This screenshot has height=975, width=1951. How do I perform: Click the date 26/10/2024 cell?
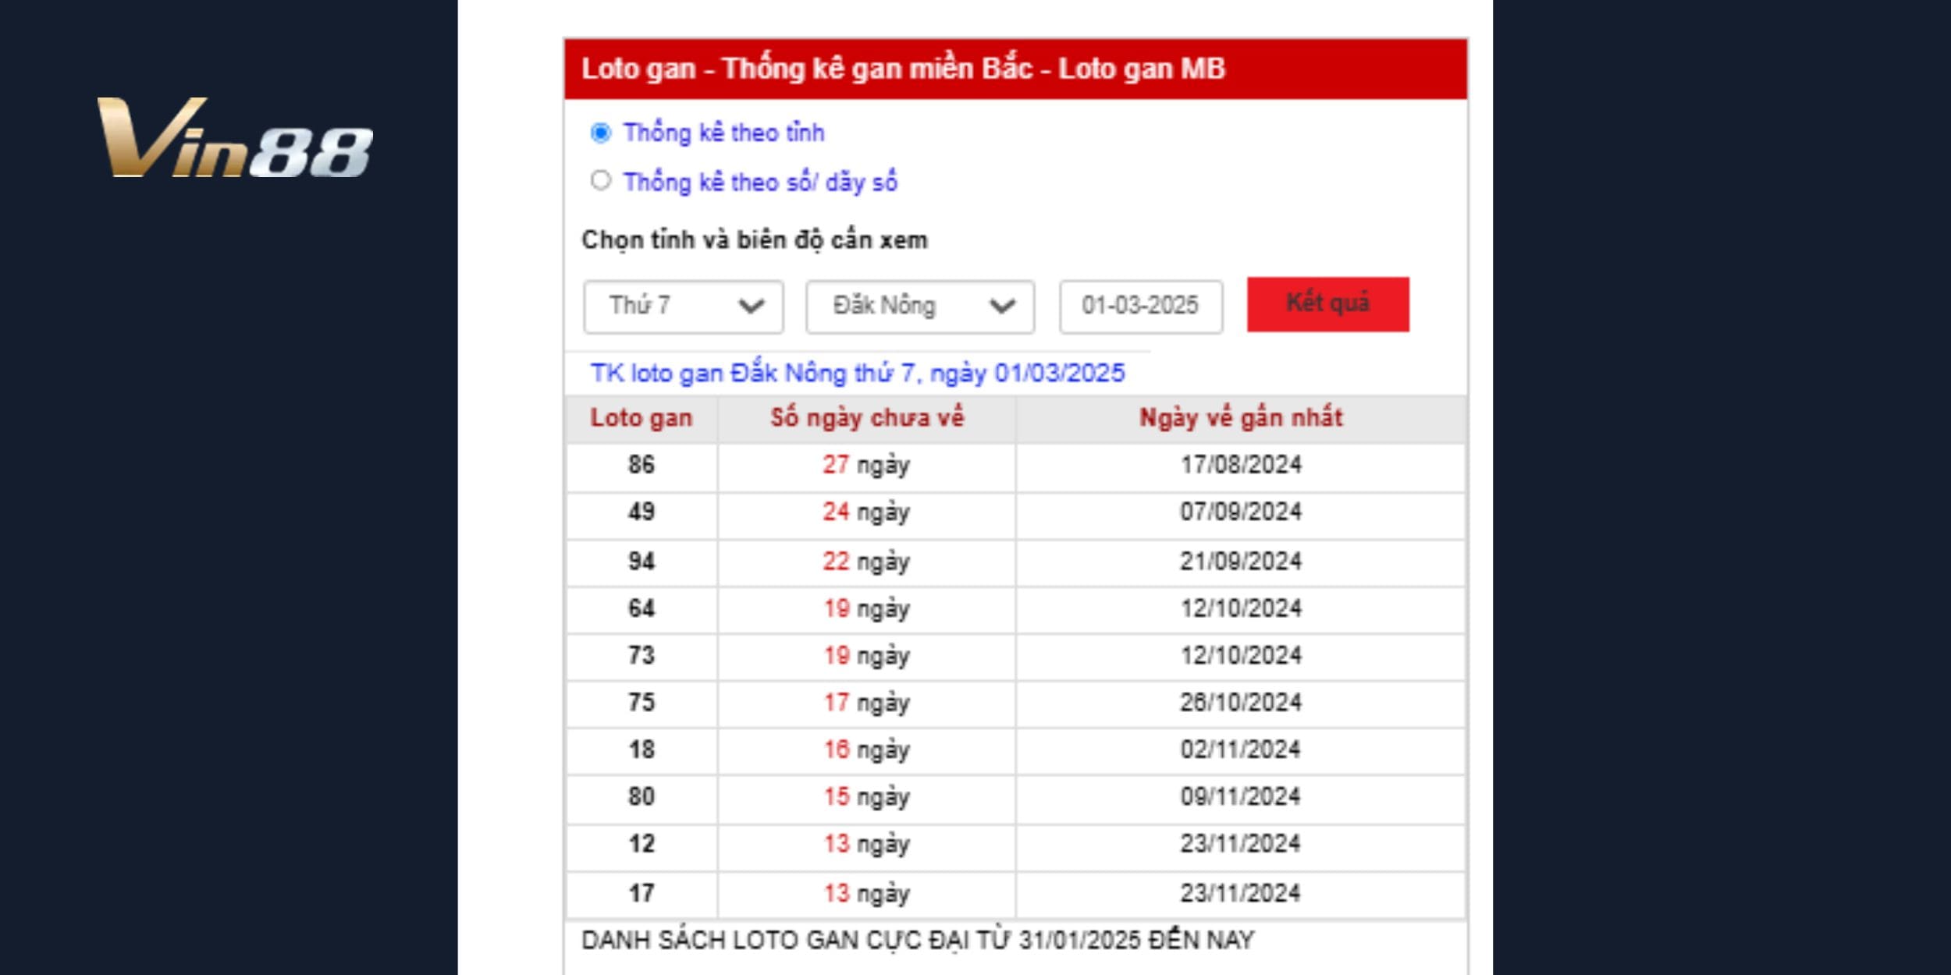click(1241, 704)
